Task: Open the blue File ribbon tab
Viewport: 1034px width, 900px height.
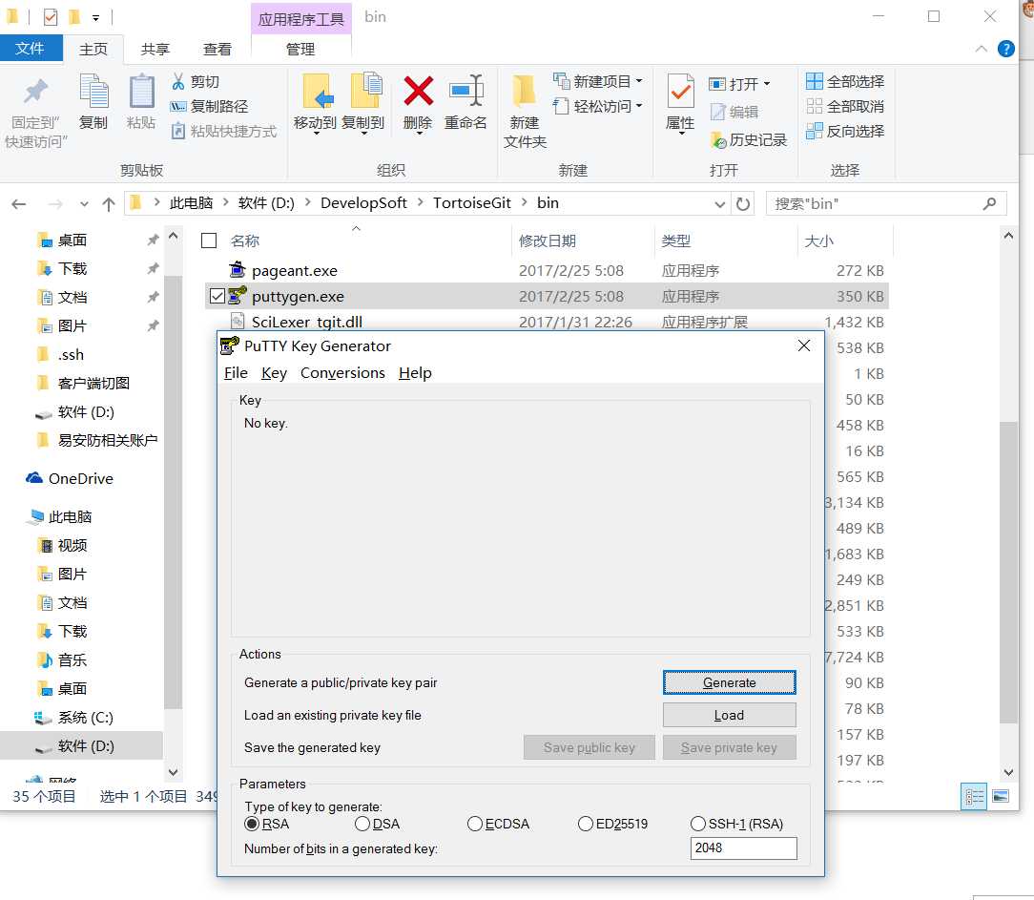Action: [x=31, y=49]
